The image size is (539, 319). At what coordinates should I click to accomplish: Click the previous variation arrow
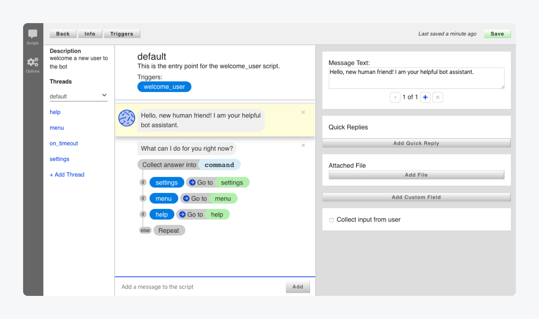pos(395,97)
